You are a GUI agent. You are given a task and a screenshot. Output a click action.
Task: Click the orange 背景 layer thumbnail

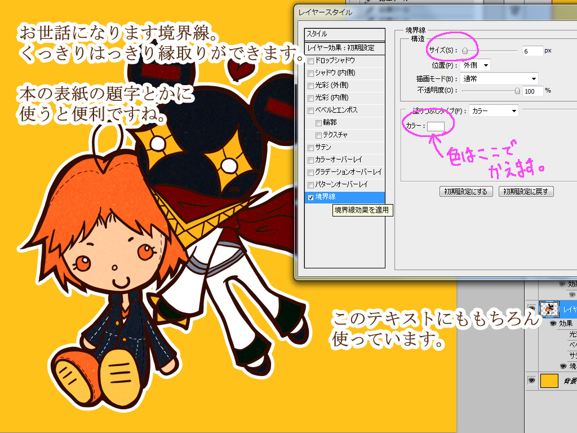pyautogui.click(x=549, y=381)
